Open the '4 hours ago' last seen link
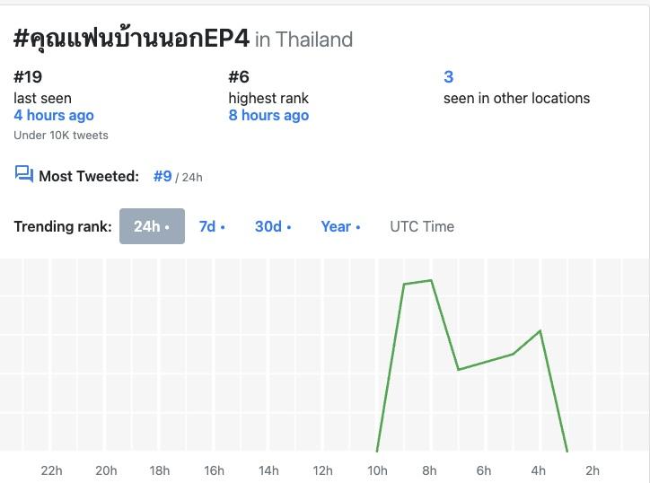Viewport: 650px width, 483px height. (x=54, y=115)
